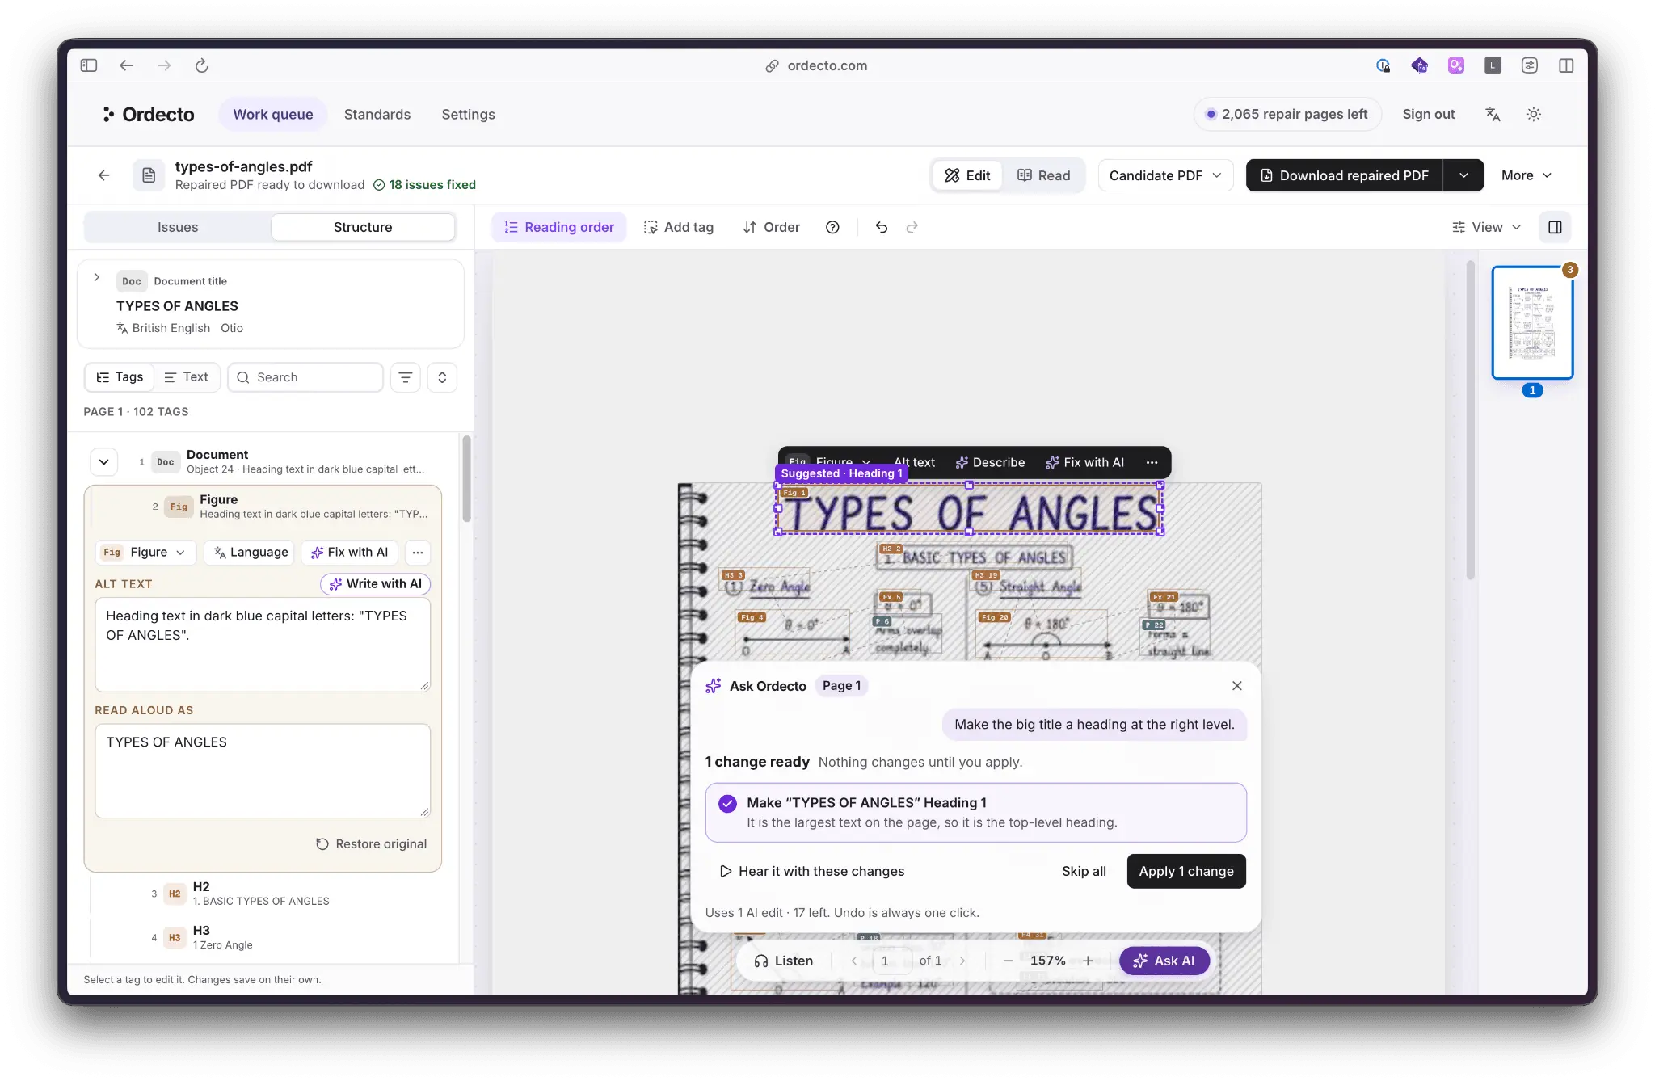
Task: Open the three-dot menu in Figure tag editor
Action: pyautogui.click(x=418, y=553)
